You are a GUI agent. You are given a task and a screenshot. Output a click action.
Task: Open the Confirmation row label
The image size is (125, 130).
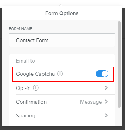31,102
